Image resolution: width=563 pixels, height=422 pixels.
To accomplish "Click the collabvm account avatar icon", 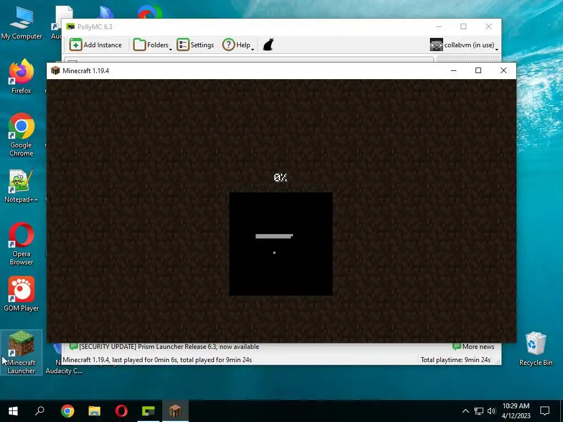I will (x=436, y=45).
